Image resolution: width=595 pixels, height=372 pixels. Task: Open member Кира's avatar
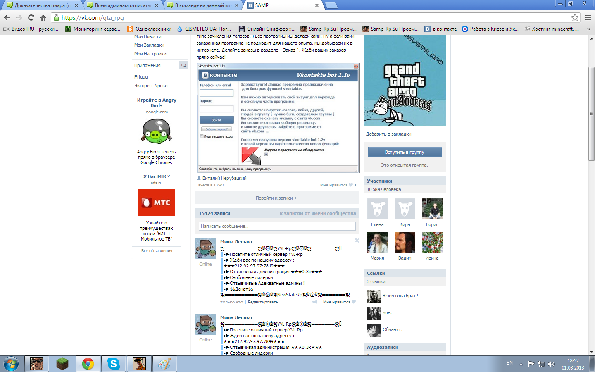pos(405,208)
